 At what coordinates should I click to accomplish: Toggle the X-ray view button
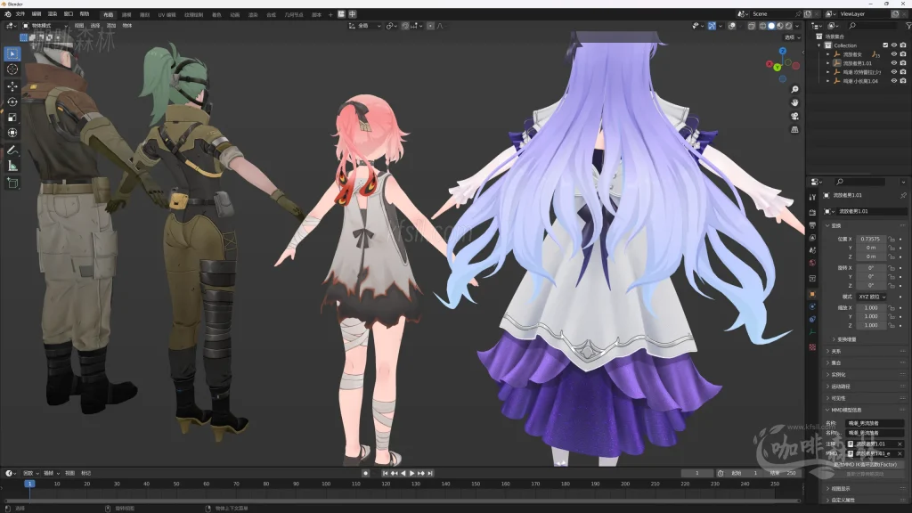pos(752,26)
